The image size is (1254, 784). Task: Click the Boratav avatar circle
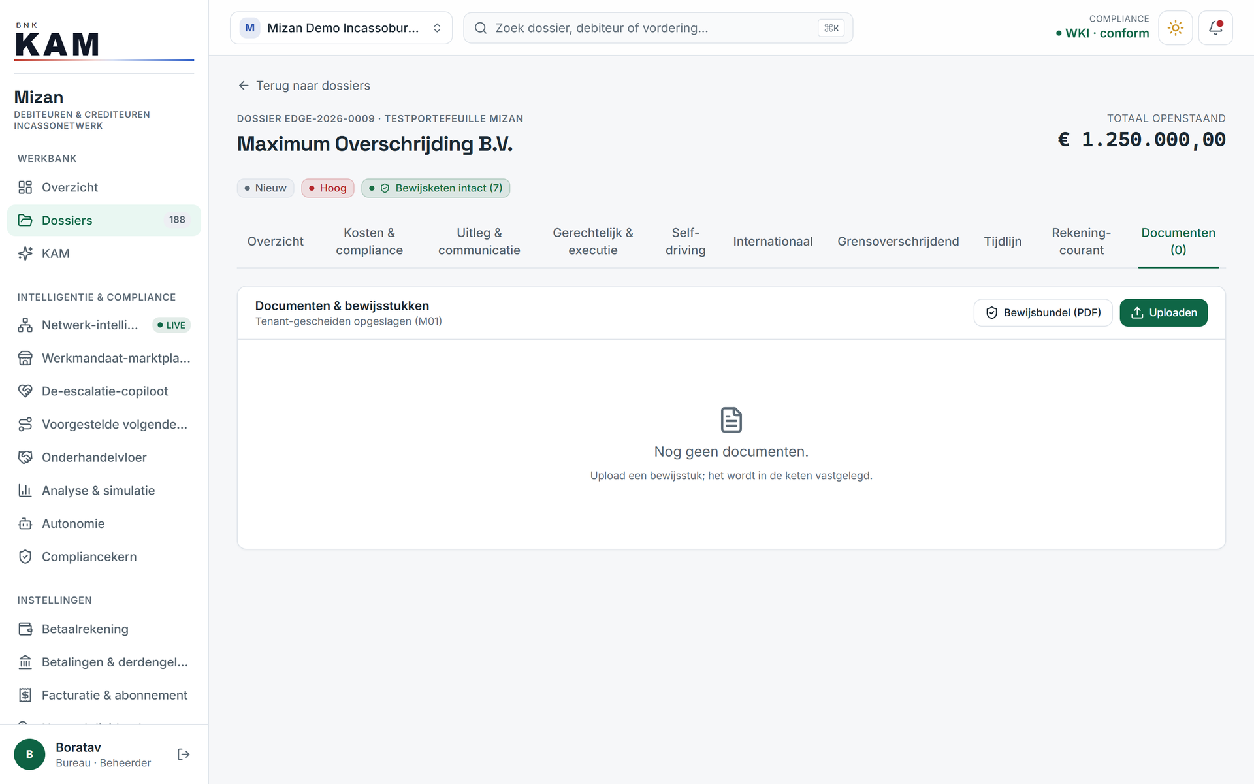[x=29, y=755]
